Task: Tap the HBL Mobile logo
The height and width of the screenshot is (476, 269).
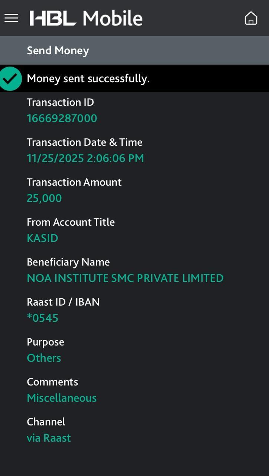Action: point(86,18)
